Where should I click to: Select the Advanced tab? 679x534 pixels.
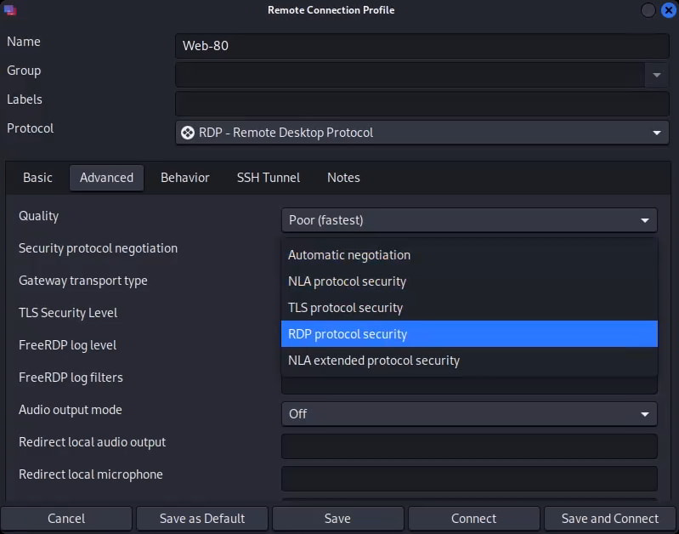[106, 178]
